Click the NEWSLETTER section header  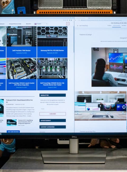53,95
